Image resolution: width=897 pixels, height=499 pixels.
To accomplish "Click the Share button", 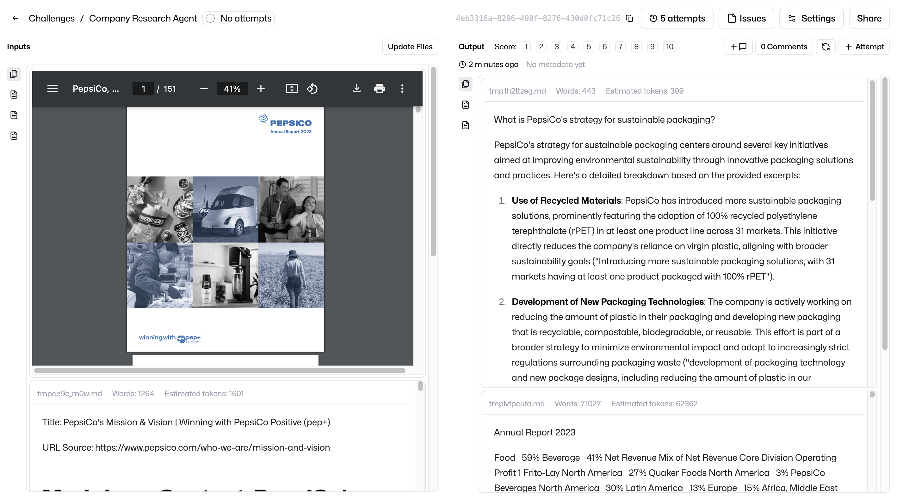I will pyautogui.click(x=869, y=18).
